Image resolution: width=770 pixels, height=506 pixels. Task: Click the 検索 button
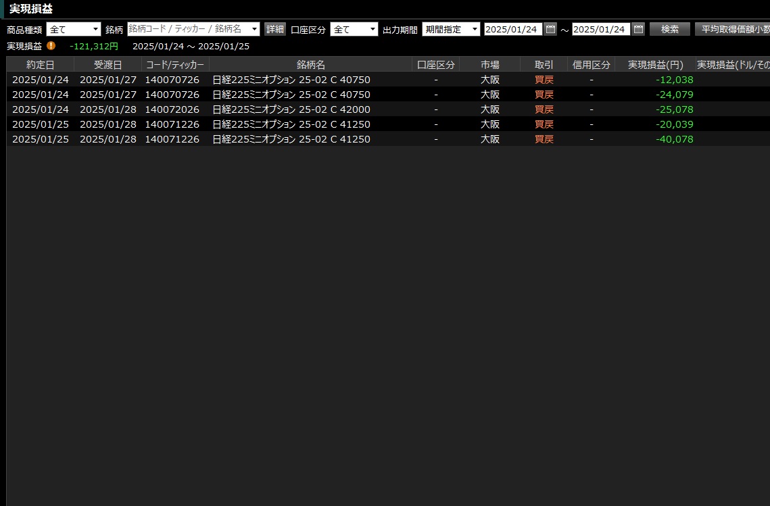point(670,30)
